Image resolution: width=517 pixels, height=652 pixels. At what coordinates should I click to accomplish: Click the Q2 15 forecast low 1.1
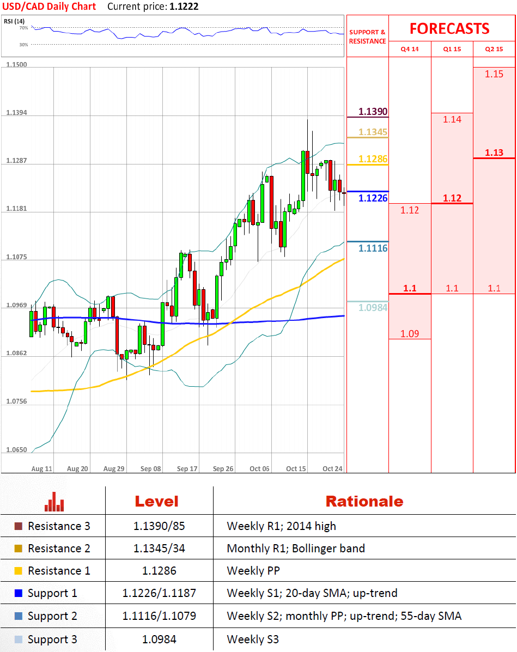click(494, 288)
